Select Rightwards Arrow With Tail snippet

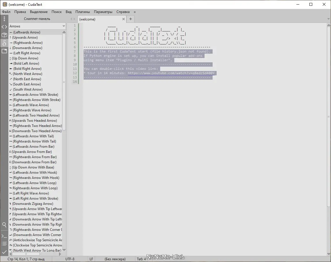tap(35, 141)
